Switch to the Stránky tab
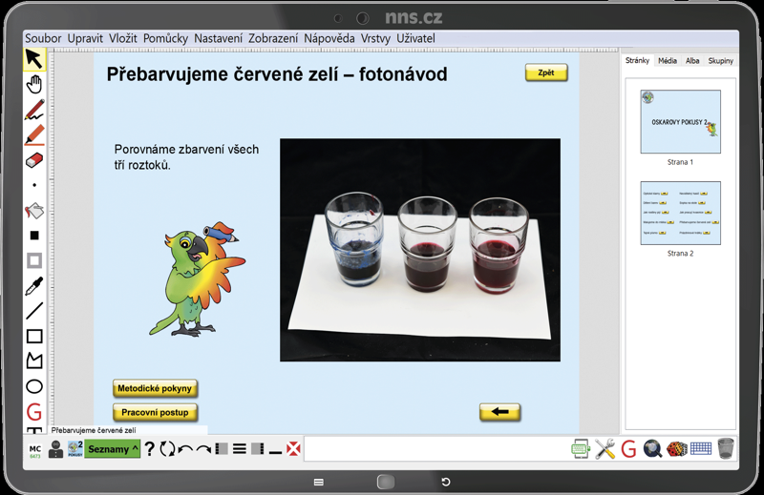764x495 pixels. (x=637, y=60)
